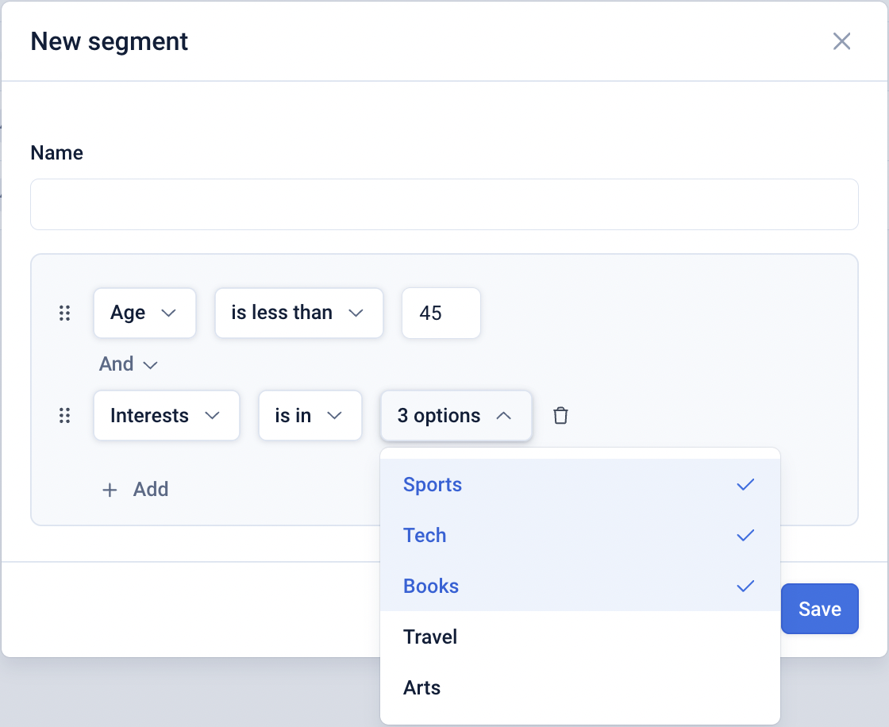Save the new segment

pyautogui.click(x=819, y=609)
